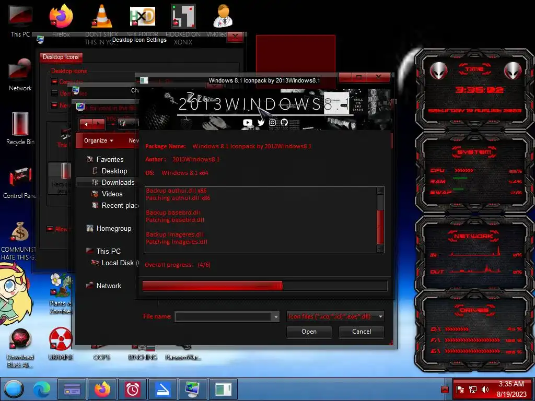Toggle Network checkbox in Desktop Icon Settings
This screenshot has height=401, width=535.
[x=54, y=105]
